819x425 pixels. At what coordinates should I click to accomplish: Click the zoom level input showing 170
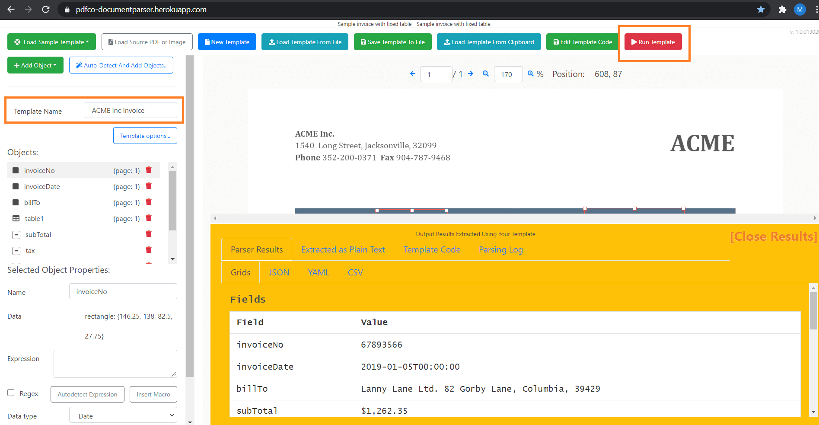508,74
